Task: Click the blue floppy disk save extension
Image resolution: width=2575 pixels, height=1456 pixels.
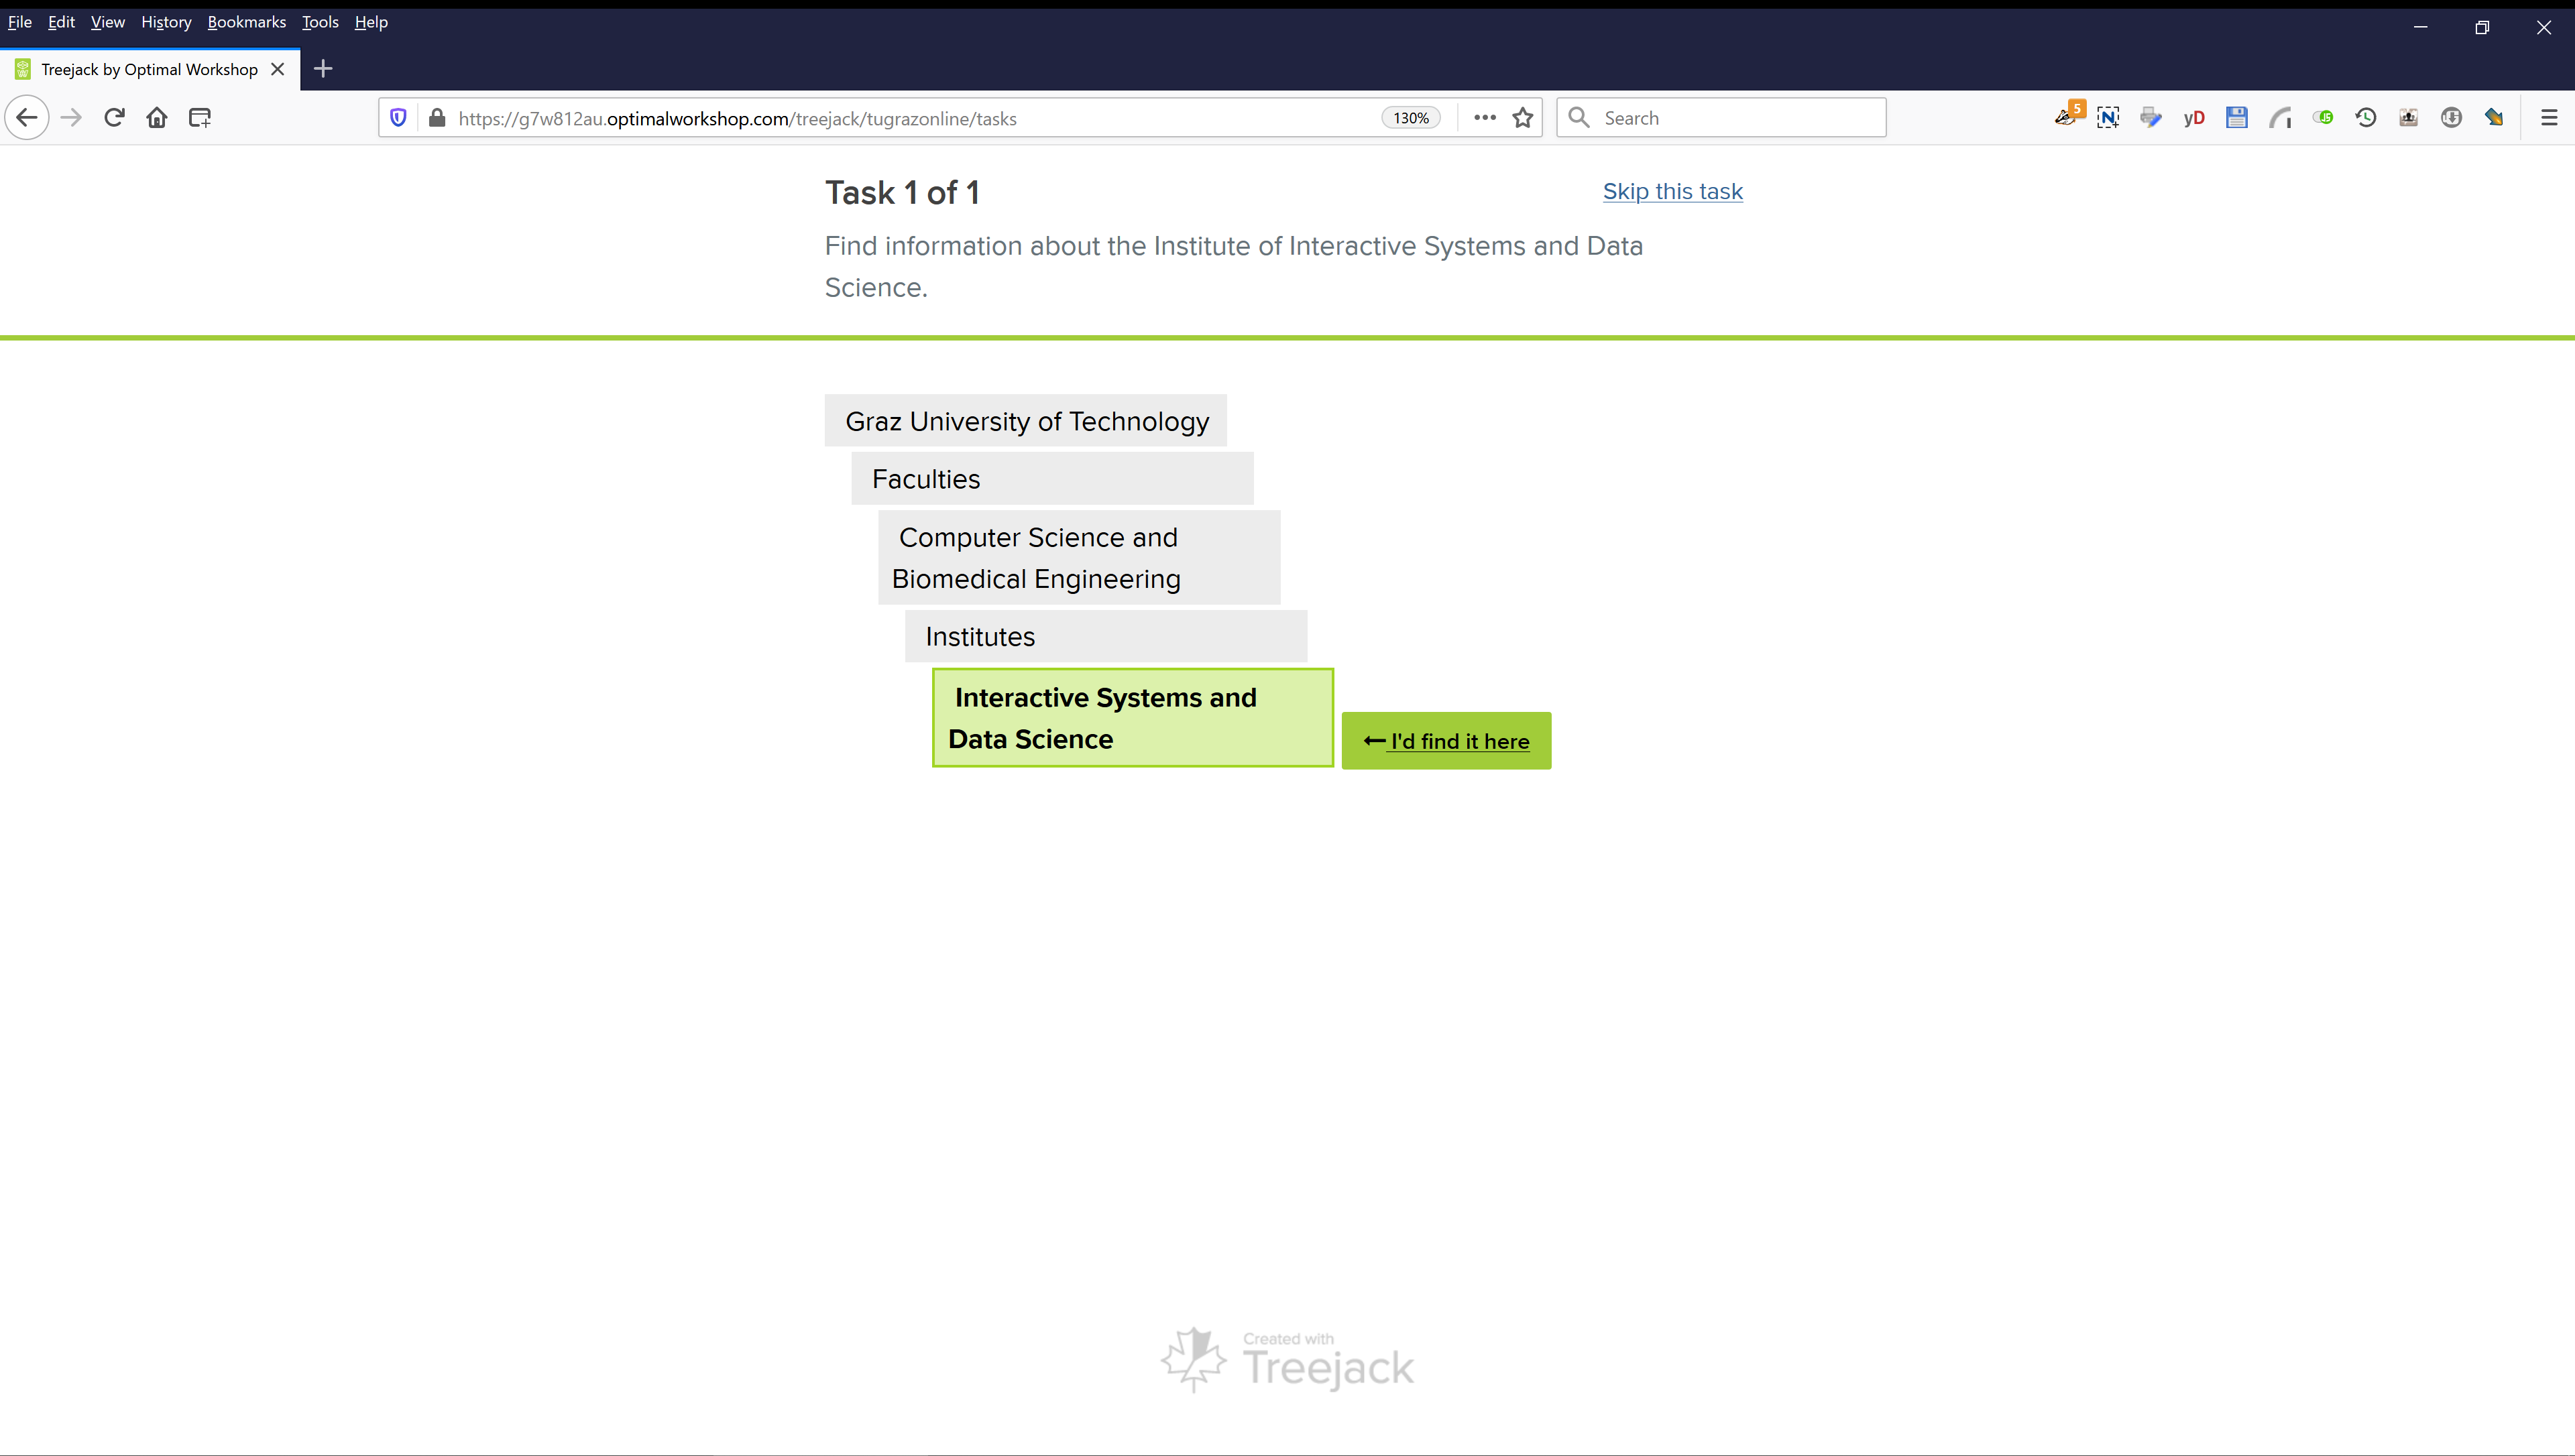Action: 2237,117
